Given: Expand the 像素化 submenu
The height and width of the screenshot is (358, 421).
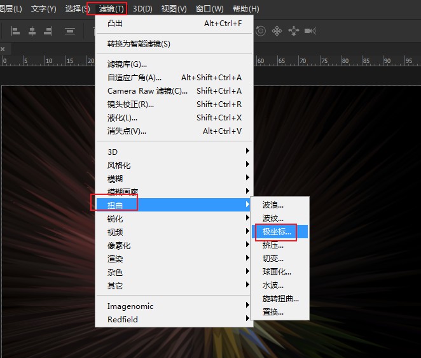Looking at the screenshot, I should [x=174, y=246].
